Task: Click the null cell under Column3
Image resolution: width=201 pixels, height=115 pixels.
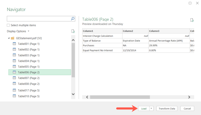Action: coord(169,36)
